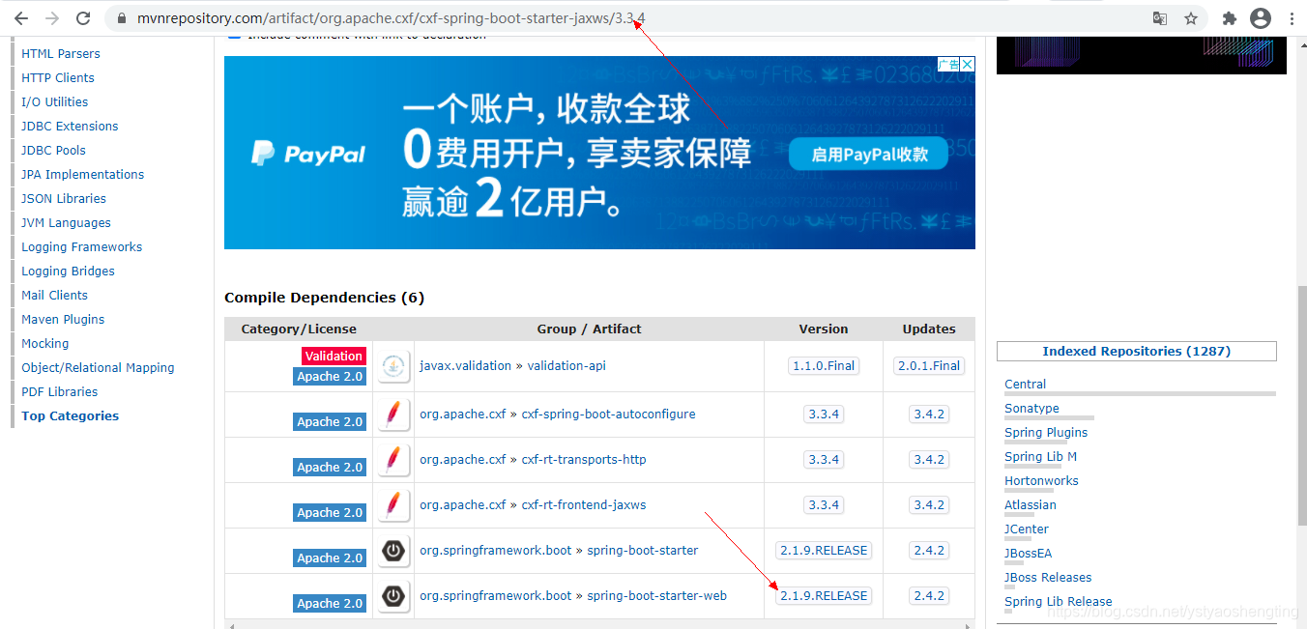Click the 启用PayPal收款 button in the ad

pos(867,153)
